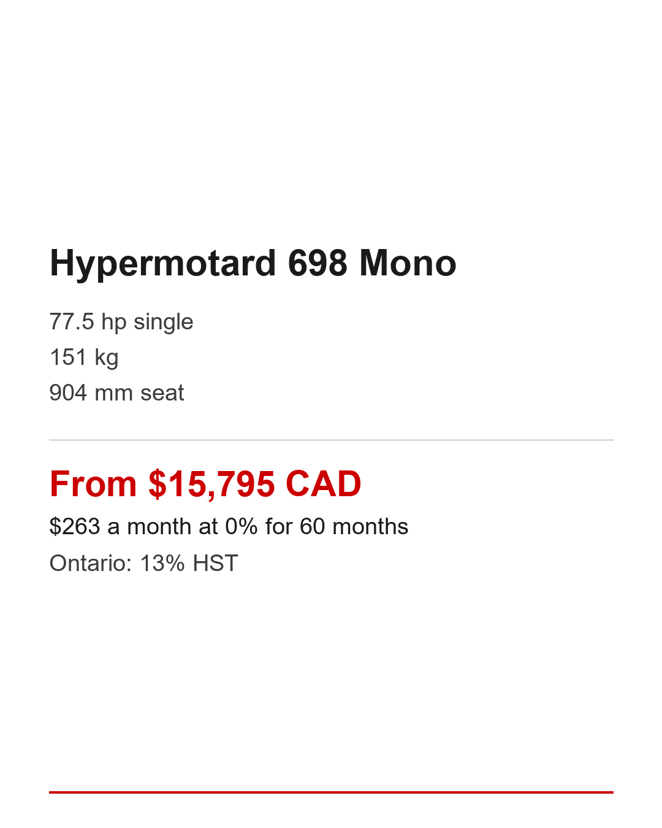Select the 77.5 hp single spec line
This screenshot has height=828, width=662.
121,322
